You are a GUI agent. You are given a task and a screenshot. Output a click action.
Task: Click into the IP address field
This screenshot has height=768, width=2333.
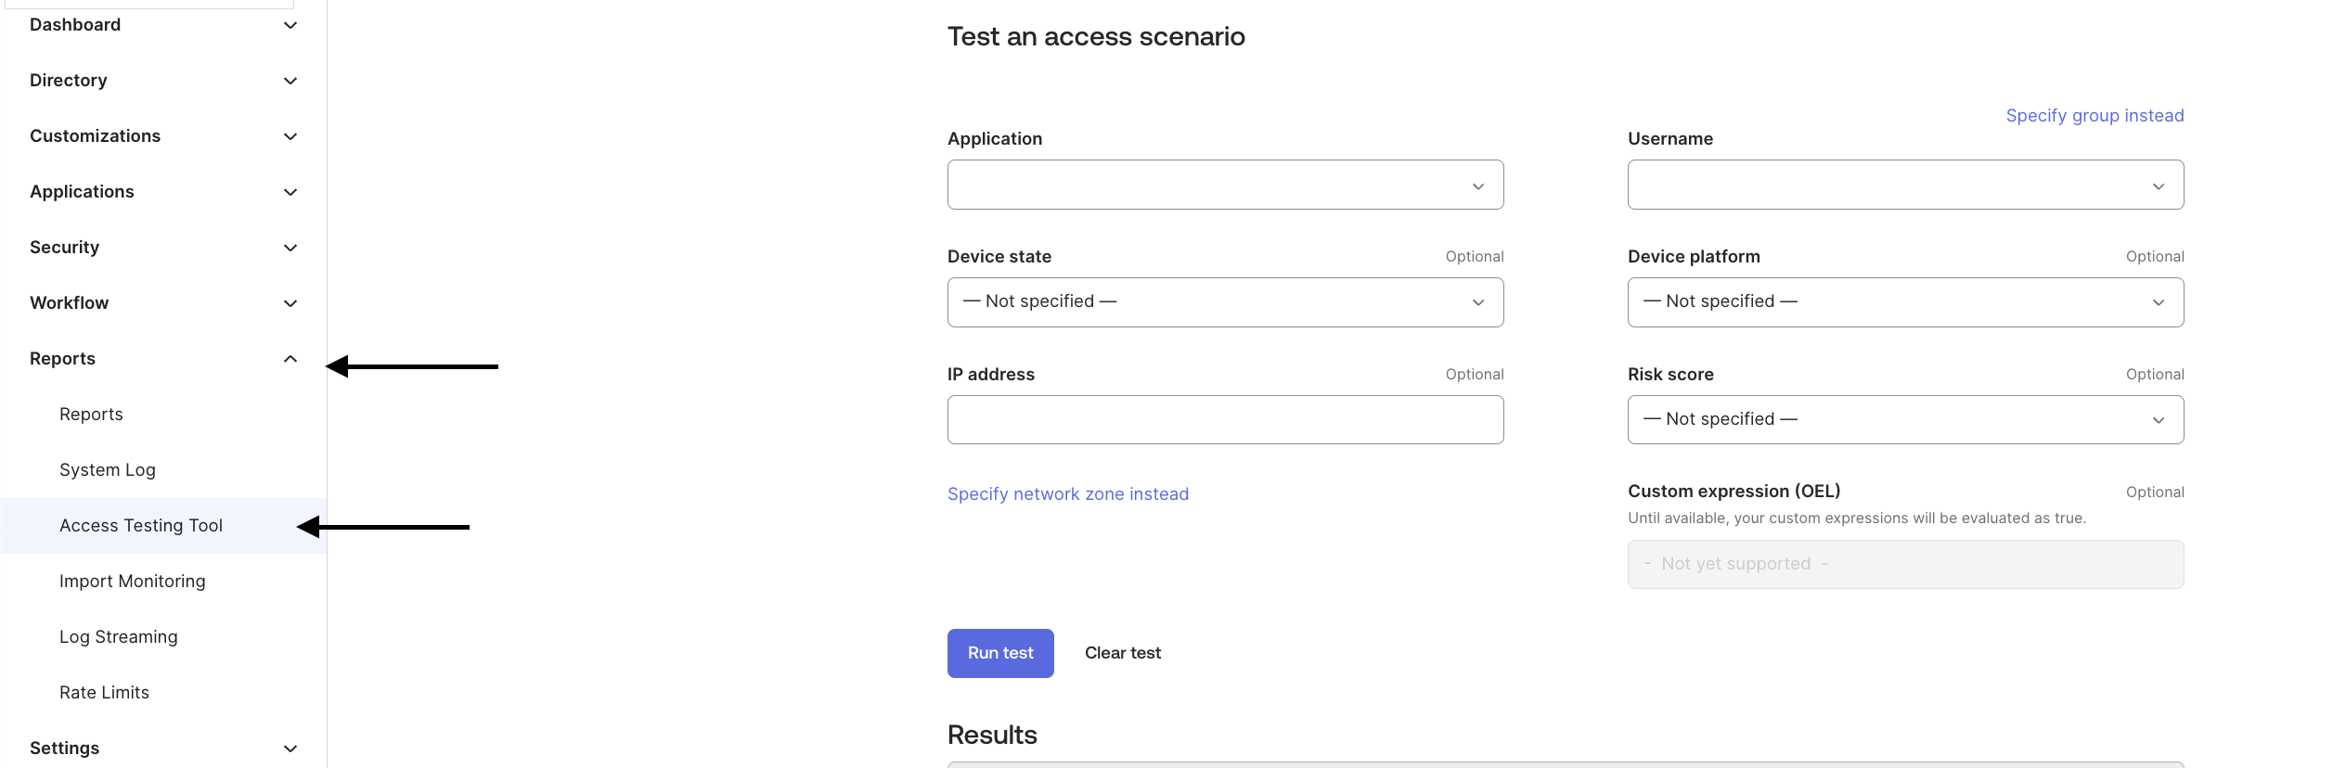click(1225, 420)
